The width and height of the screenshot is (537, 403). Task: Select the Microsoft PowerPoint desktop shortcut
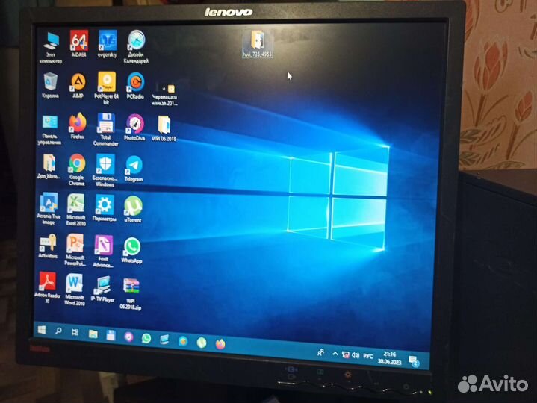point(75,250)
